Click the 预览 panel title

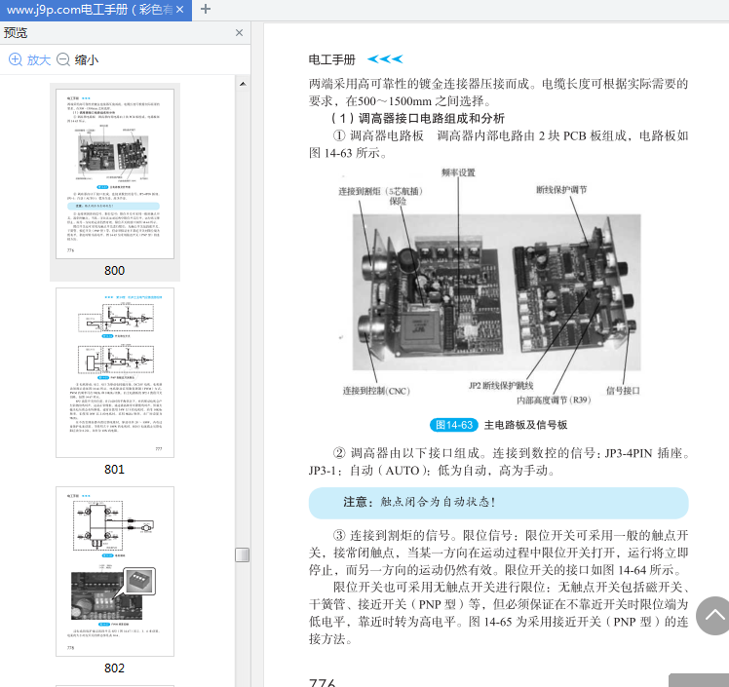pos(16,32)
